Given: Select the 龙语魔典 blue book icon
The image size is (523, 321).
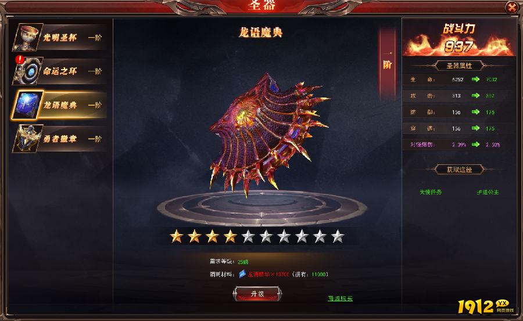Looking at the screenshot, I should point(27,105).
